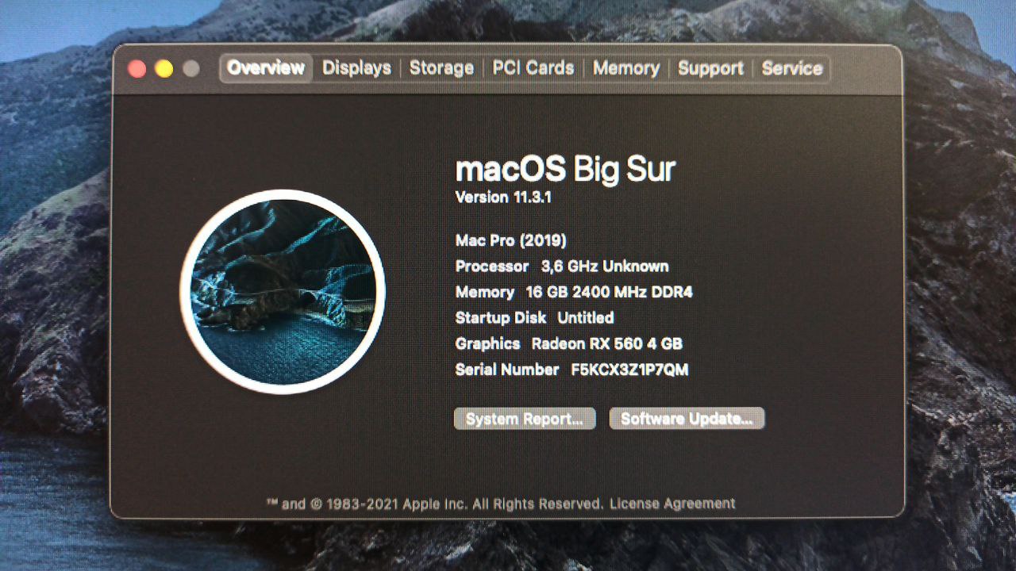
Task: Open the License Agreement link
Action: click(672, 504)
